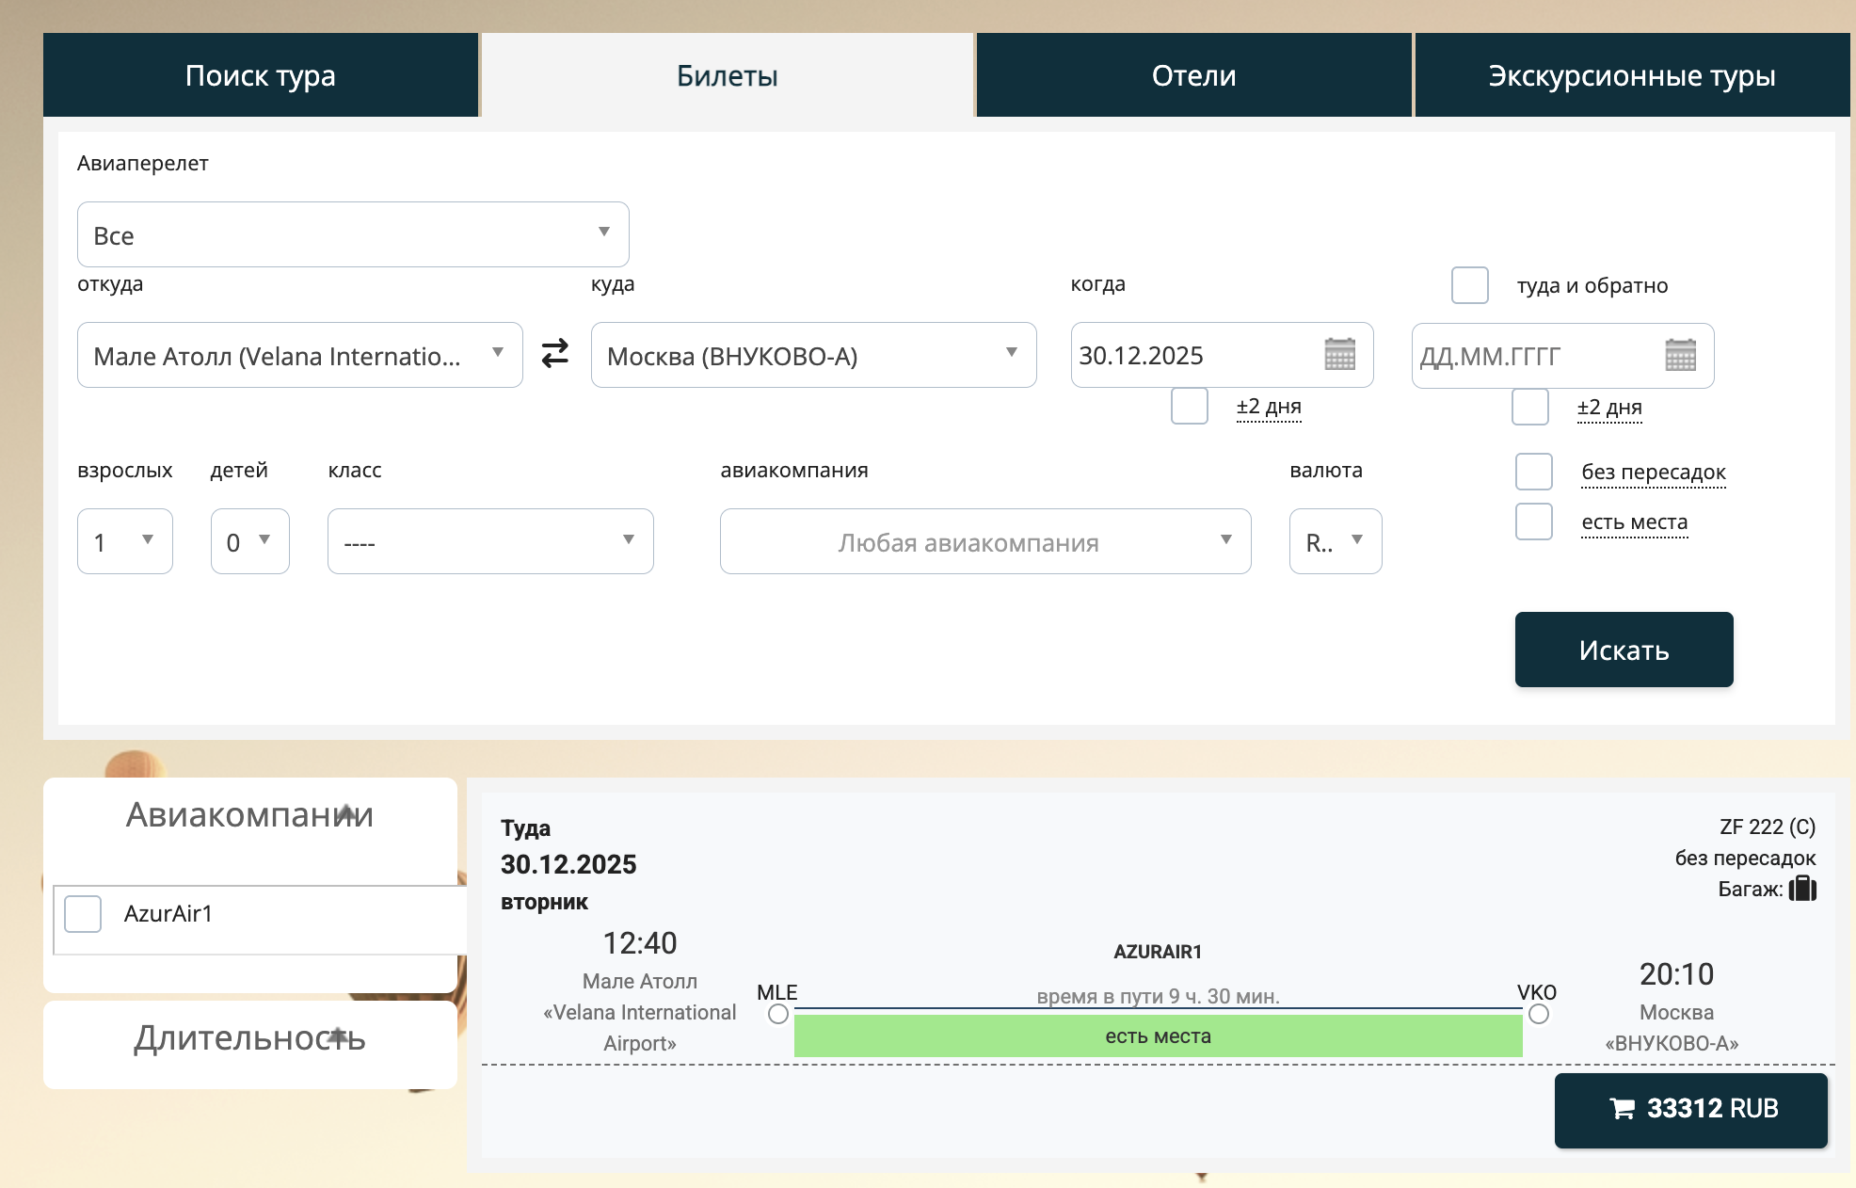The image size is (1856, 1188).
Task: Click the MLE departure point marker
Action: [778, 1014]
